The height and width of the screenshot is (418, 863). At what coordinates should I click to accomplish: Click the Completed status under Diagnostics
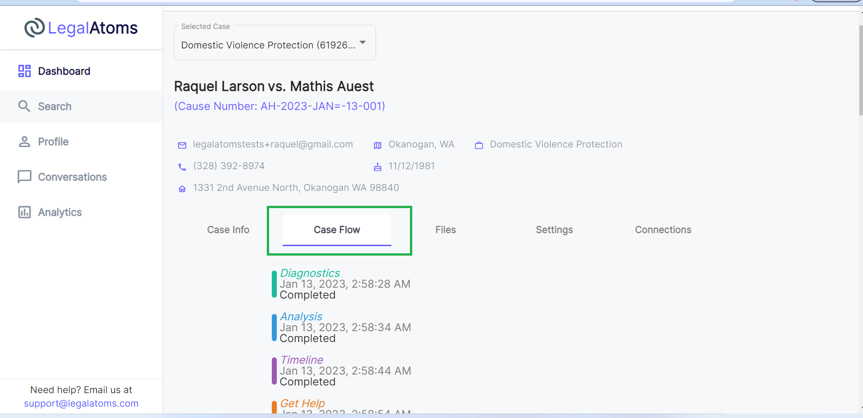(308, 295)
